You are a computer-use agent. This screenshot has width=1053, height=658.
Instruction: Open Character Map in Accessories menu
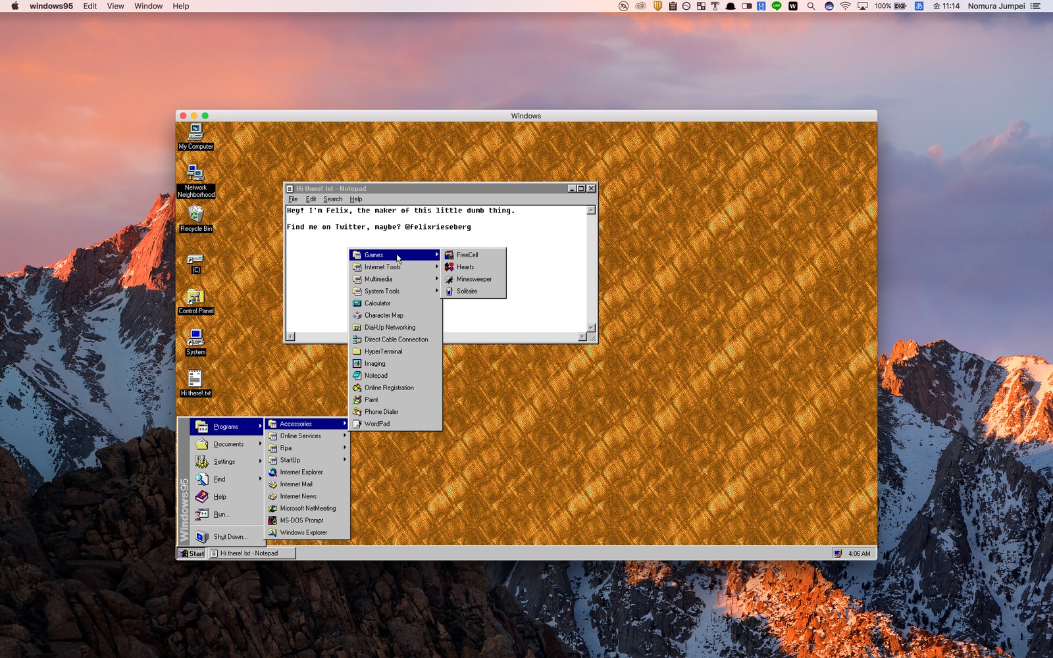396,315
